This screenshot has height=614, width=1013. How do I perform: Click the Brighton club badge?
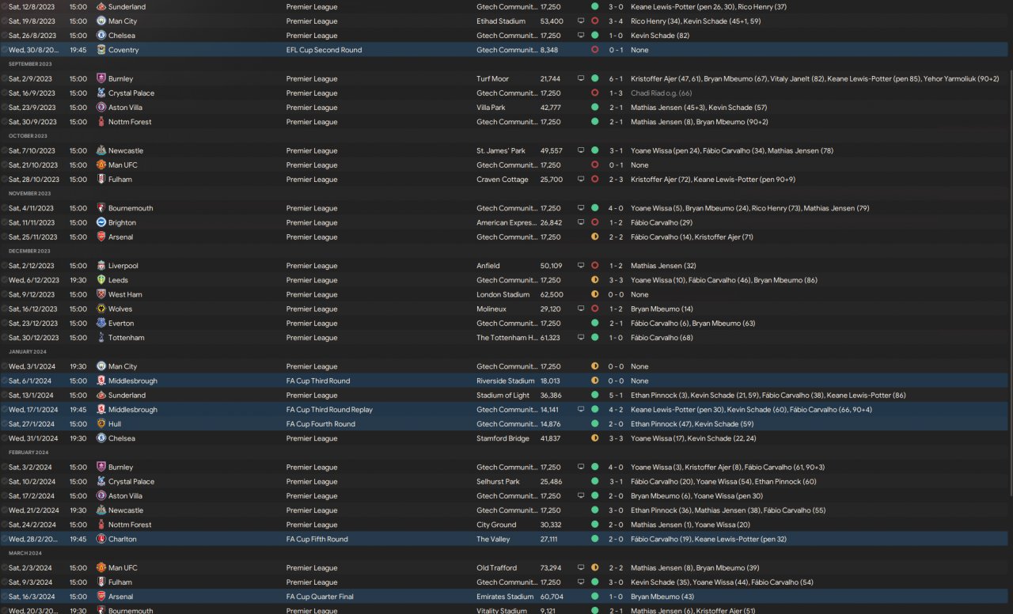101,222
